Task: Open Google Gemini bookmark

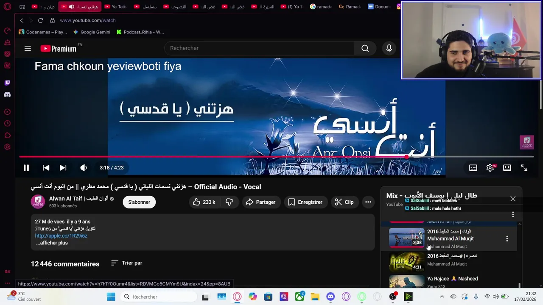Action: coord(91,32)
